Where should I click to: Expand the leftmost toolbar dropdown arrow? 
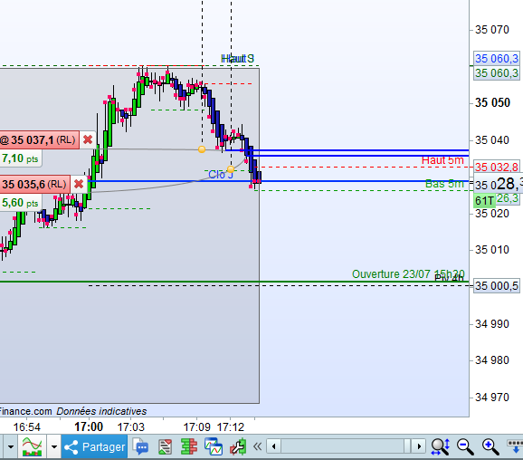click(x=11, y=446)
